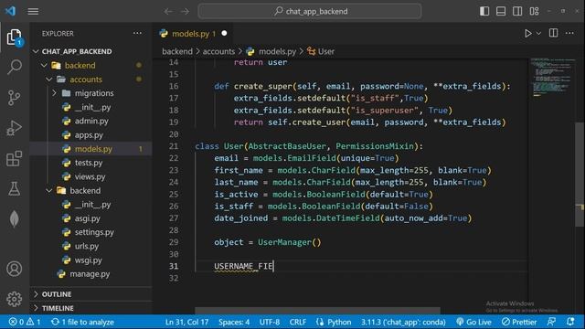Toggle the bottom panel layout
The width and height of the screenshot is (585, 329).
pyautogui.click(x=501, y=11)
